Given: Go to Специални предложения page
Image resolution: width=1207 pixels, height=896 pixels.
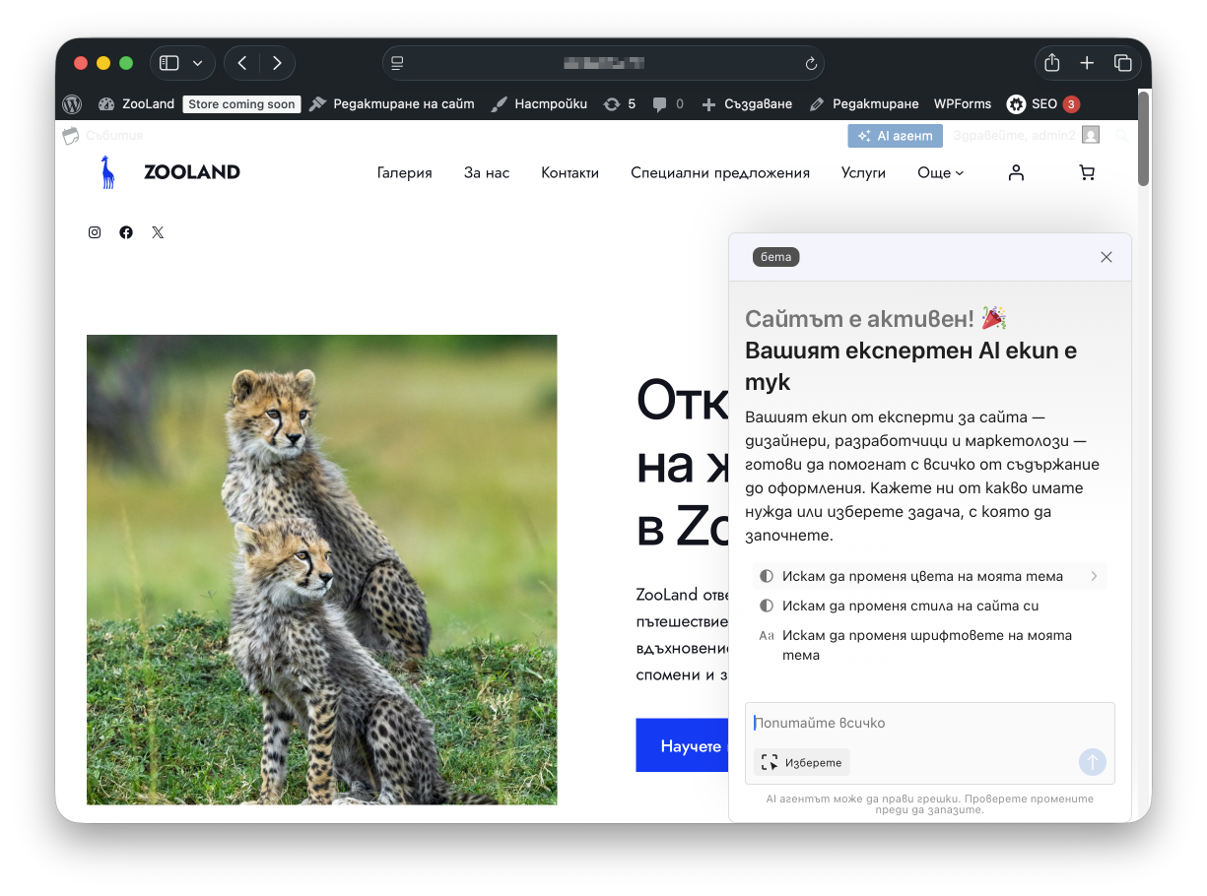Looking at the screenshot, I should (x=719, y=173).
